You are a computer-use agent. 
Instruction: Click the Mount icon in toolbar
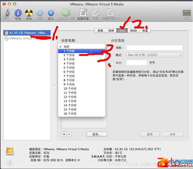click(x=40, y=13)
